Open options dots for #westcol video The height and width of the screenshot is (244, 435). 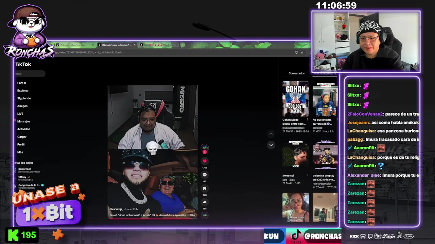pos(308,176)
